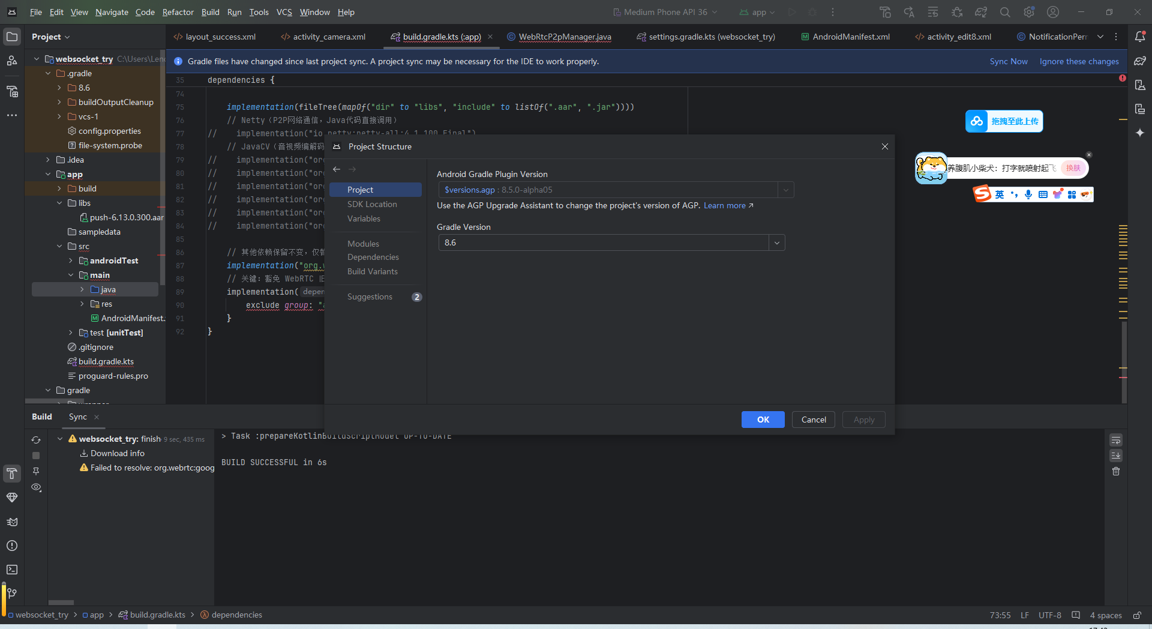Open the Terminal tool window icon
The height and width of the screenshot is (629, 1152).
(x=12, y=570)
